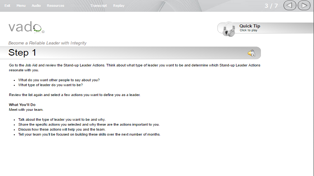The image size is (314, 176).
Task: Open the Audio options
Action: 36,6
